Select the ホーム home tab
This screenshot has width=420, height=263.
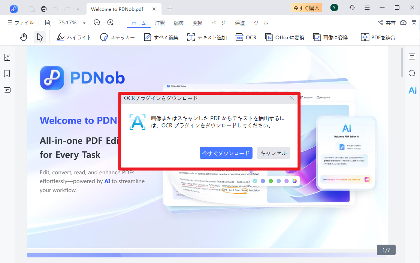point(139,23)
